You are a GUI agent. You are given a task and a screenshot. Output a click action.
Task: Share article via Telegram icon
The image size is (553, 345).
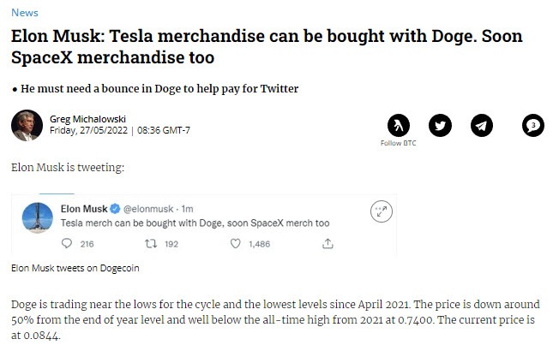click(481, 125)
